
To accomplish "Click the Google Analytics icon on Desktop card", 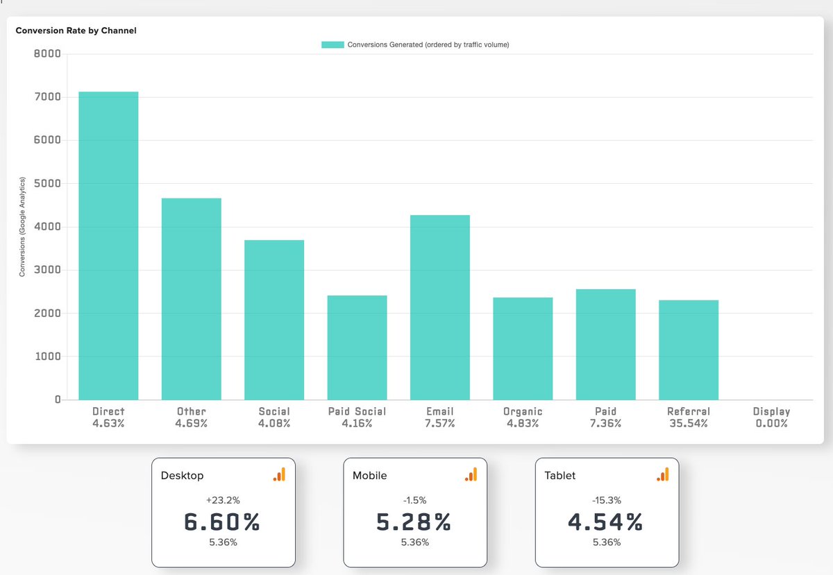I will 279,474.
